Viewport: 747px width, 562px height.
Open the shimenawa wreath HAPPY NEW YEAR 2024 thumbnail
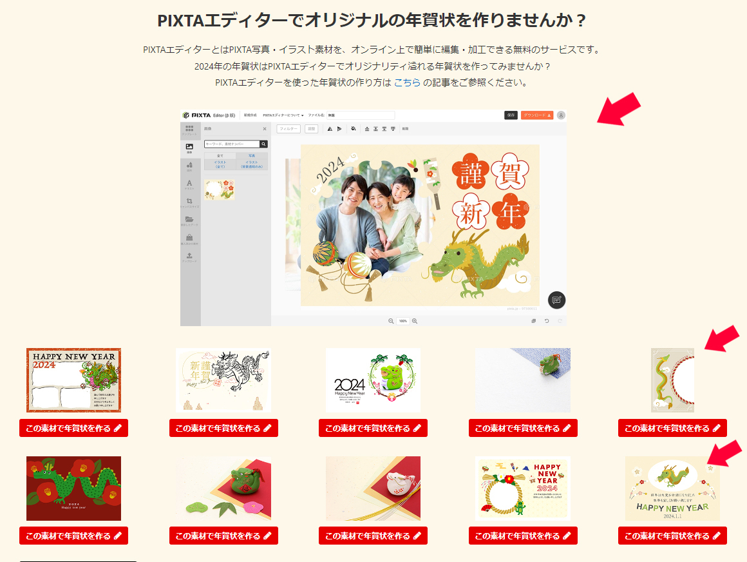[x=523, y=488]
